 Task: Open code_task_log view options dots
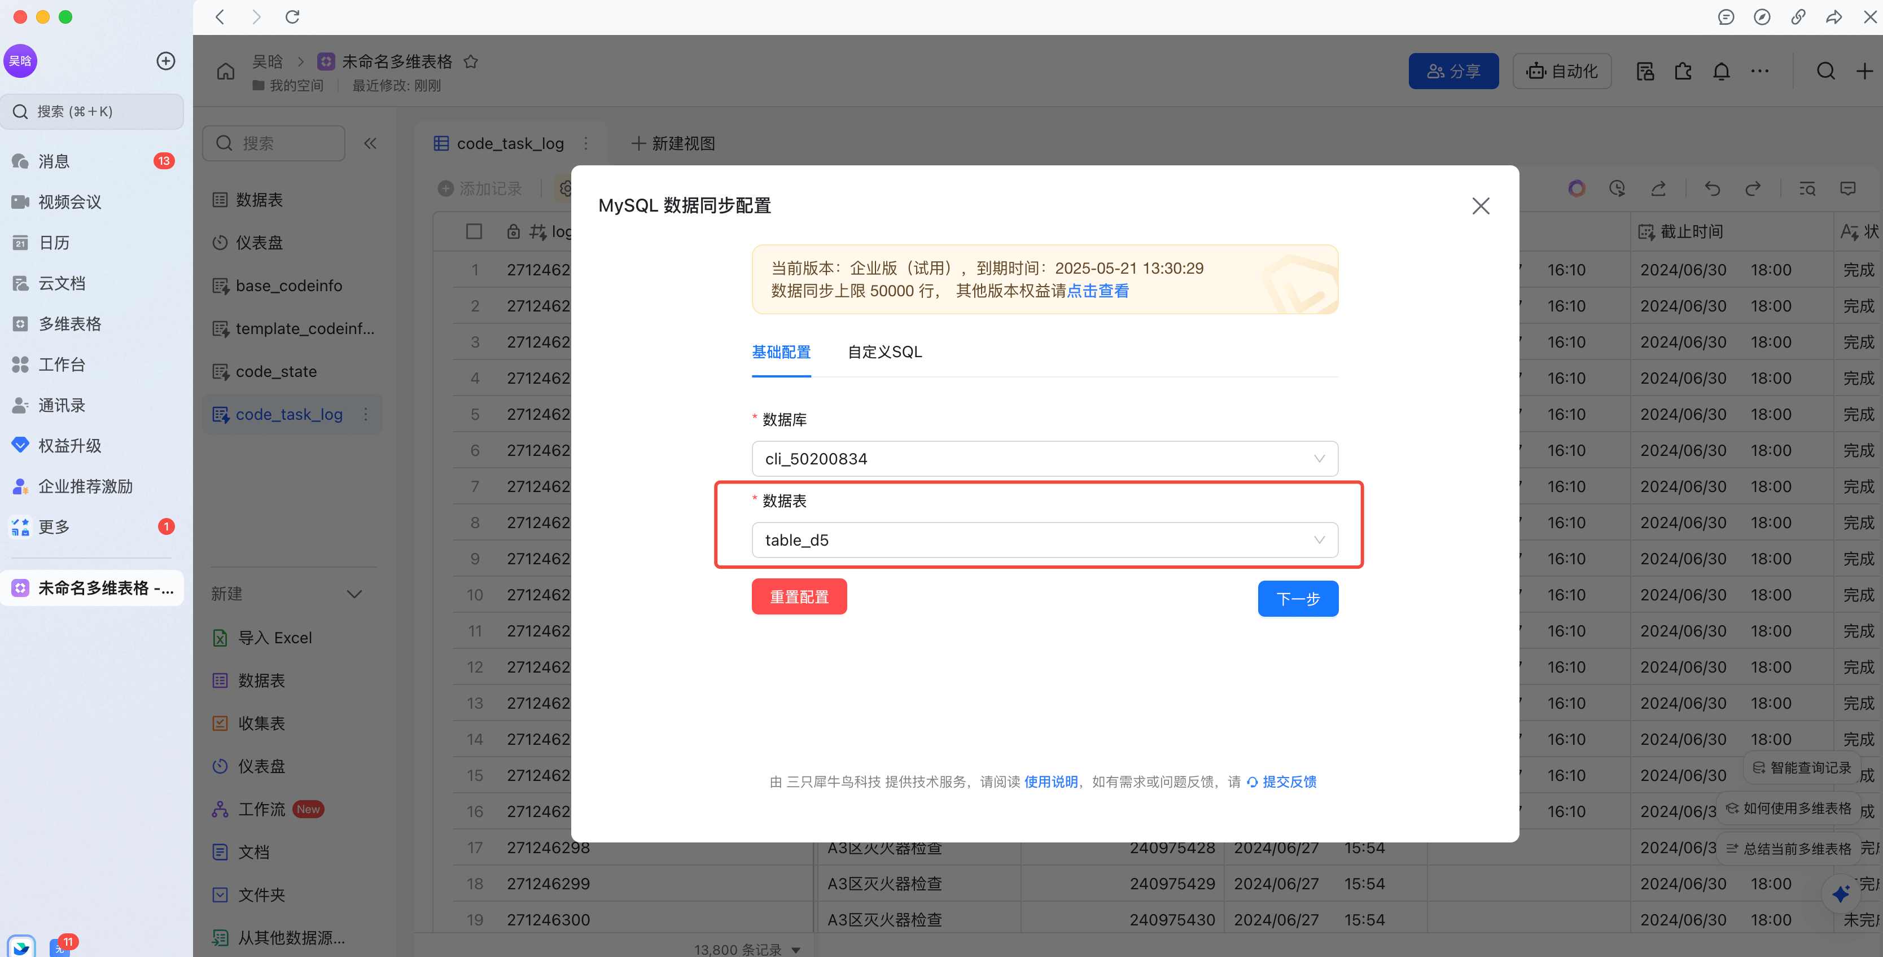(x=585, y=143)
